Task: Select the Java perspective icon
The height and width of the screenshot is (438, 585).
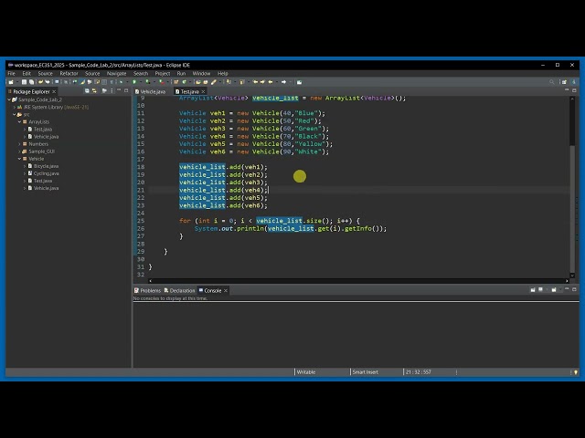Action: coord(574,82)
